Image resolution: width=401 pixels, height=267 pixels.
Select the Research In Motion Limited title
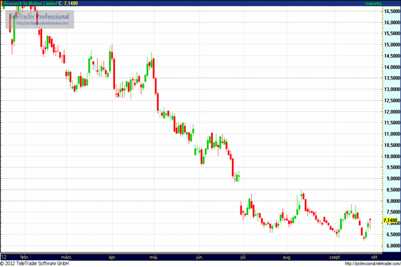pos(29,3)
